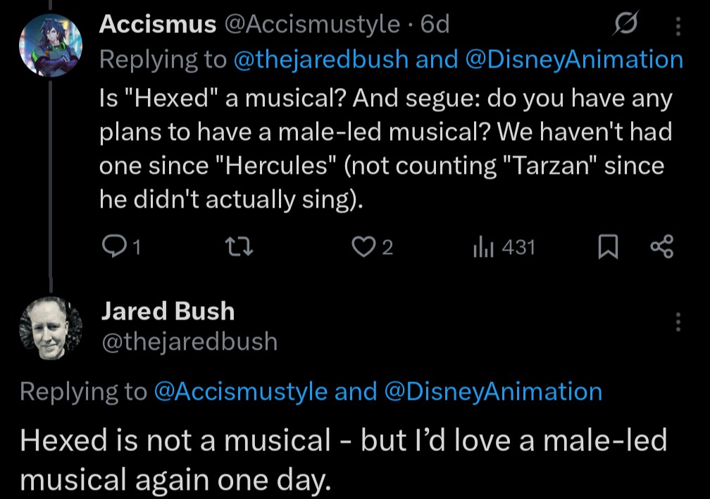Image resolution: width=710 pixels, height=499 pixels.
Task: Share the Accismus tweet
Action: coord(661,246)
